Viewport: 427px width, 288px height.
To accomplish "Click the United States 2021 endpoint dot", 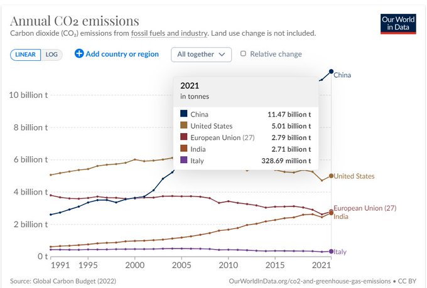I will click(331, 176).
